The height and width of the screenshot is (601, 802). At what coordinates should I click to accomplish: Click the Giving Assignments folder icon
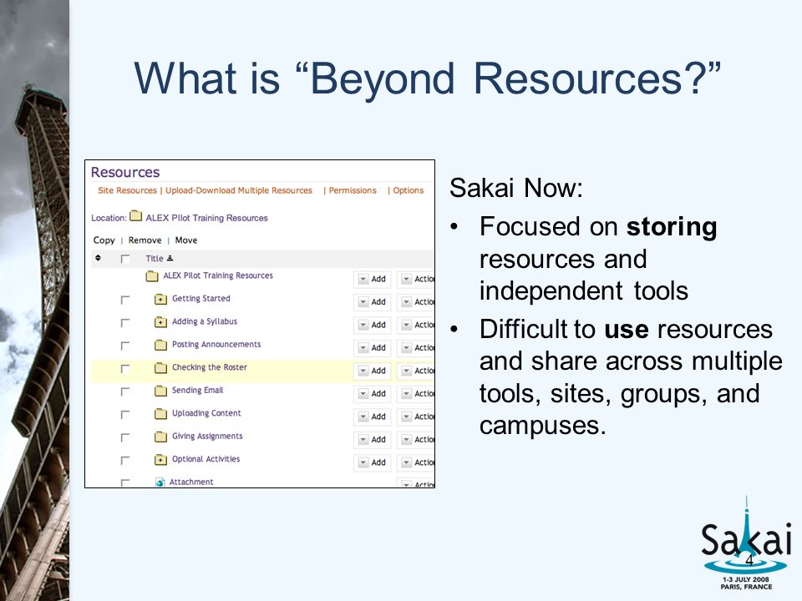(160, 437)
